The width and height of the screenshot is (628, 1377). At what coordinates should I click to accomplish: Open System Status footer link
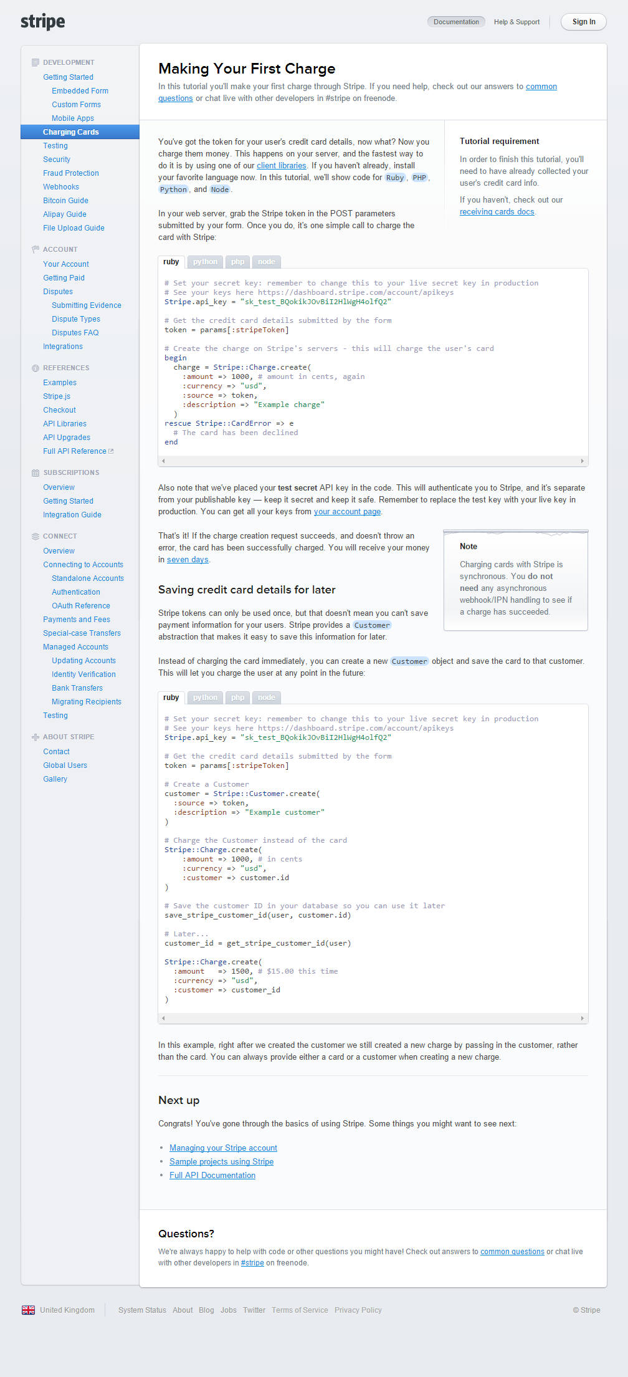tap(142, 1310)
